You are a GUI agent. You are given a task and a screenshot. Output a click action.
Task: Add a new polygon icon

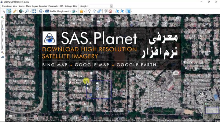click(x=99, y=11)
